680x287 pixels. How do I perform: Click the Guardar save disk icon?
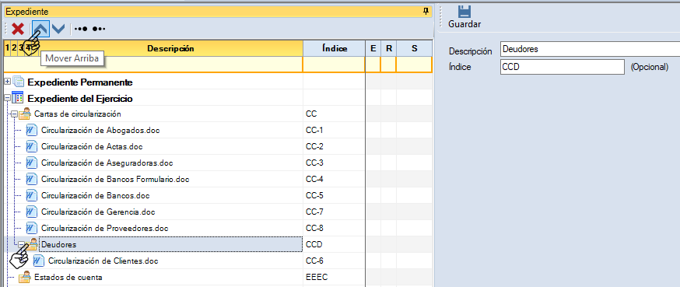pyautogui.click(x=464, y=12)
